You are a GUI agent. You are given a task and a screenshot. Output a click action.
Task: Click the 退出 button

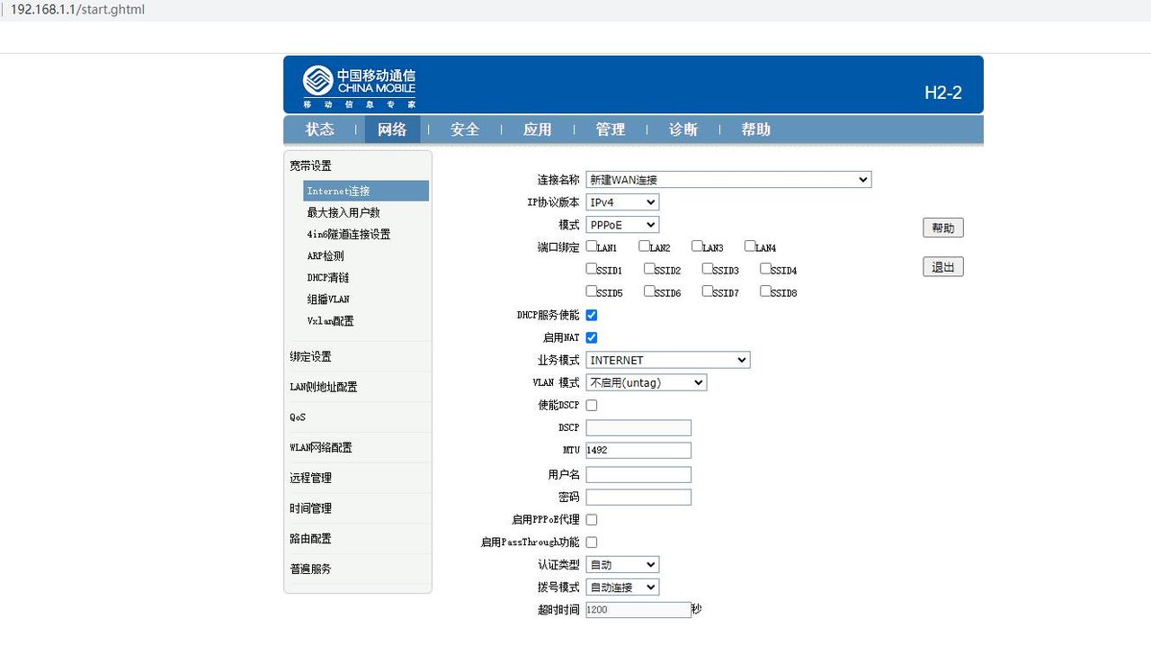tap(943, 267)
